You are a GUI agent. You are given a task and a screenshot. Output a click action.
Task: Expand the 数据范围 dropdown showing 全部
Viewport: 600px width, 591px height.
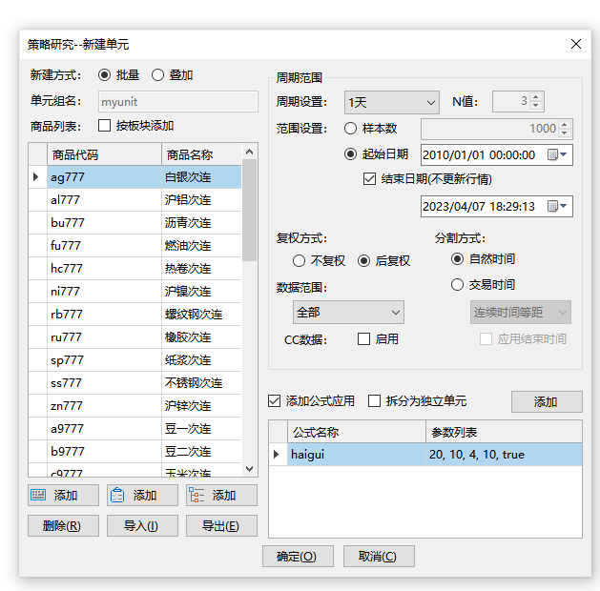[348, 312]
